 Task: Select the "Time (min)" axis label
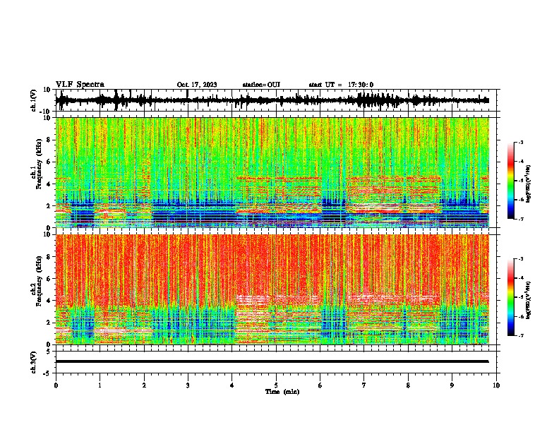[282, 392]
